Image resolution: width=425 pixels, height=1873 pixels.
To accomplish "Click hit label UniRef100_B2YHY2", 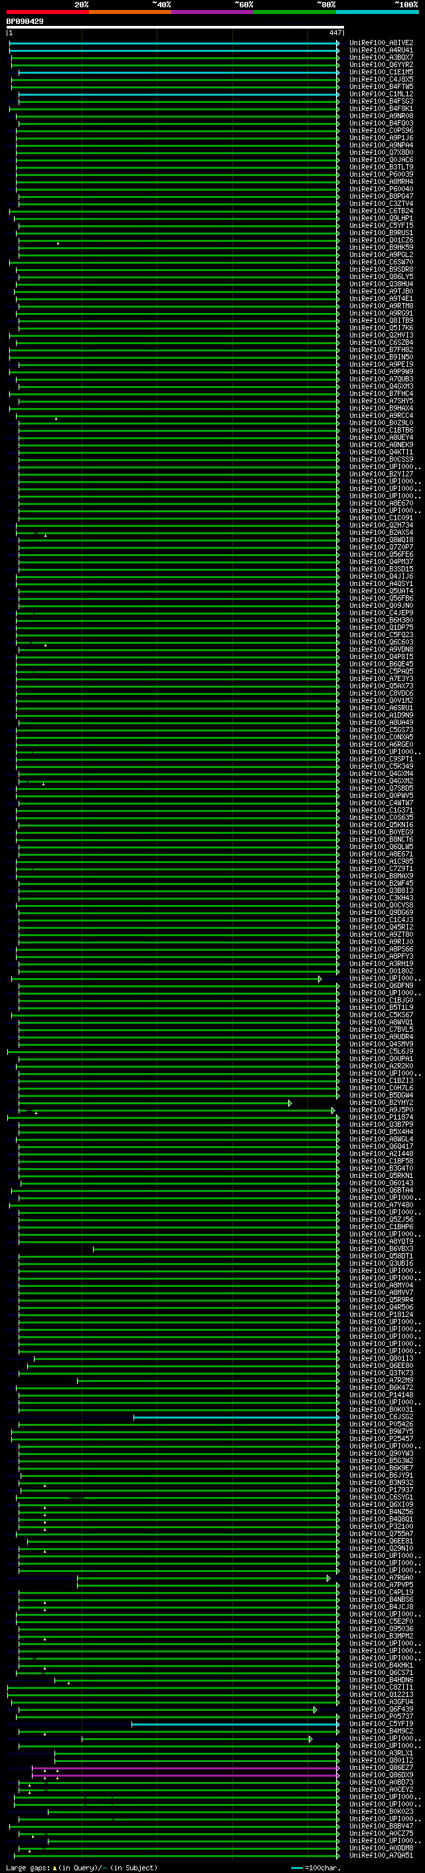I will 381,1102.
